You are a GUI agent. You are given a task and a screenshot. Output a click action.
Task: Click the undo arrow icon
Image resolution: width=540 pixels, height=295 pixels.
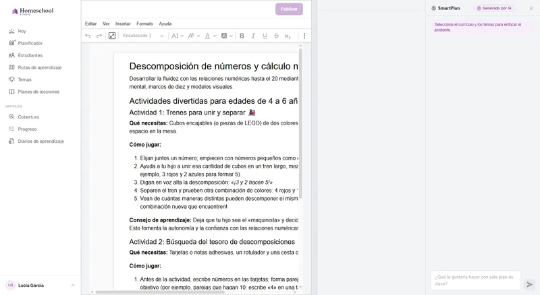pyautogui.click(x=88, y=36)
